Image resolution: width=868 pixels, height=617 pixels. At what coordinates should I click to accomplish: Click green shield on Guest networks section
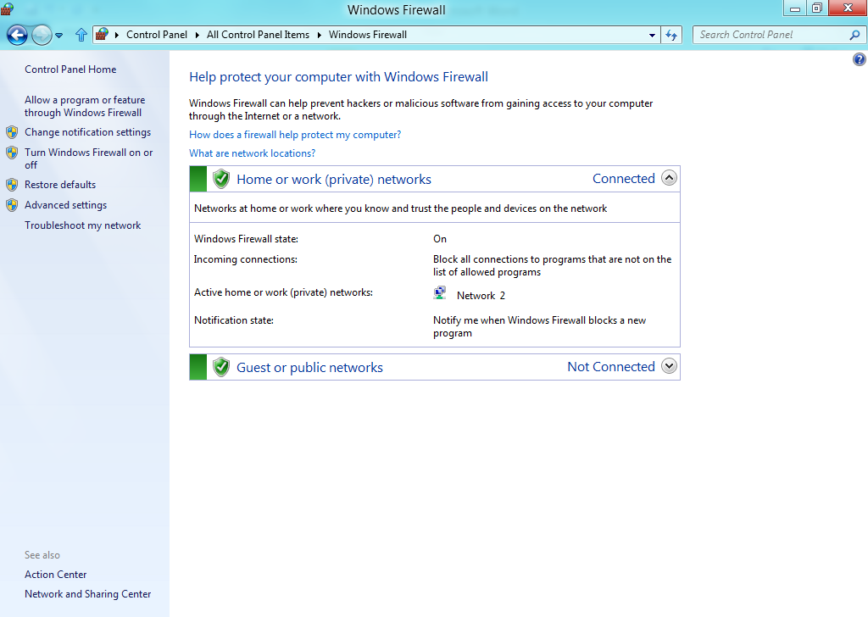pos(221,367)
